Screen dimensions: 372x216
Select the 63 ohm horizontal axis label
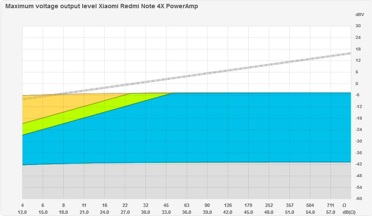point(187,205)
